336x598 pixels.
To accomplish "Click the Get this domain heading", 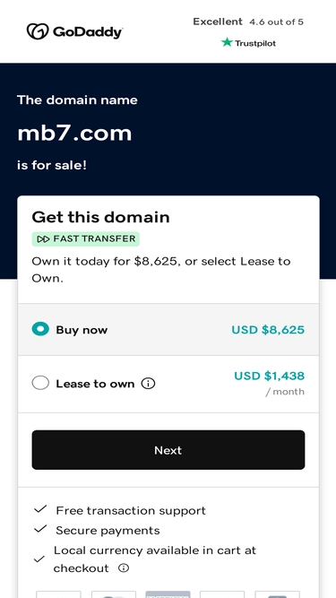I will (x=100, y=217).
